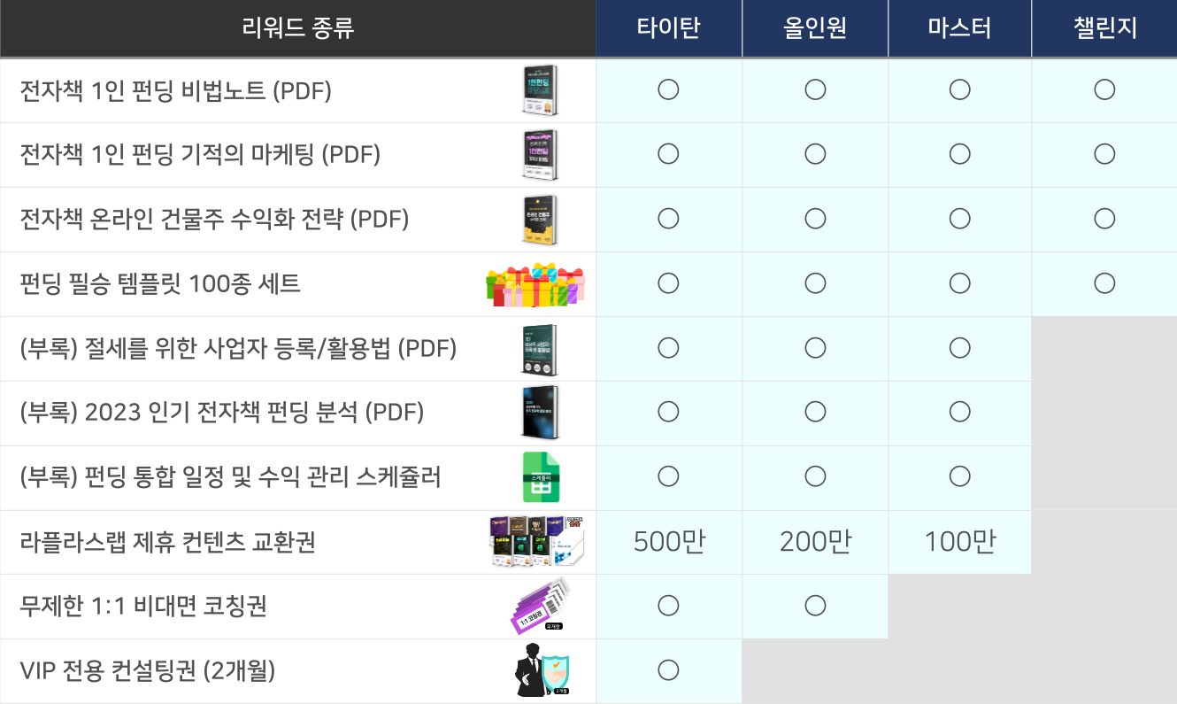Click the 2023 인기 전자책 펀딩 분석 book icon
The image size is (1177, 704).
pyautogui.click(x=539, y=413)
